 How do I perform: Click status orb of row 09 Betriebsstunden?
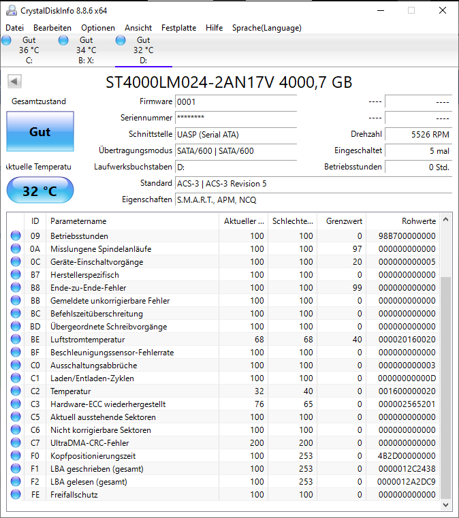16,236
